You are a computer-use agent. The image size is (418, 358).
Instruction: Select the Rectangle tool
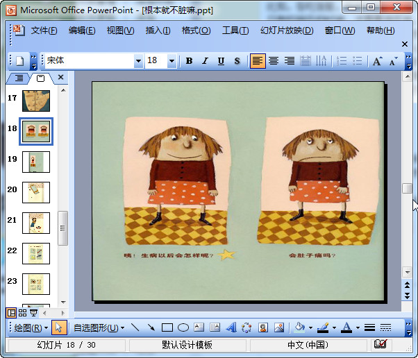click(x=167, y=327)
